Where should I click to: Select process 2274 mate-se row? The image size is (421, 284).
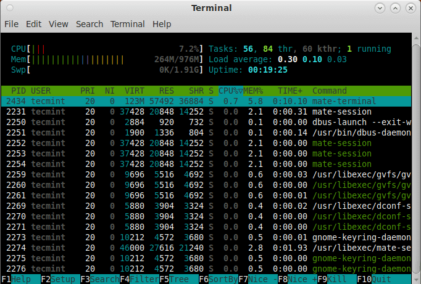tap(206, 248)
